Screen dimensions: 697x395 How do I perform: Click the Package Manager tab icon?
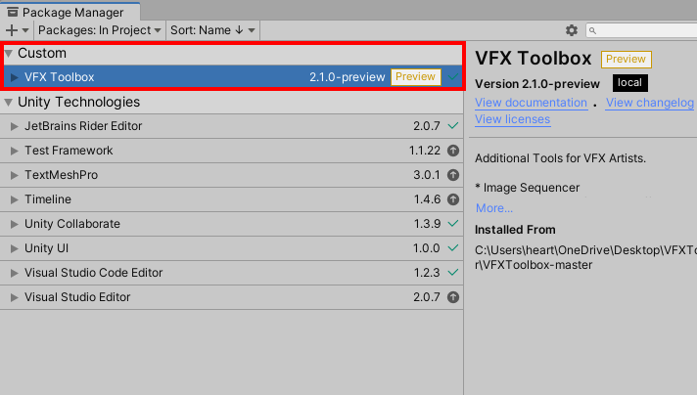(x=13, y=12)
